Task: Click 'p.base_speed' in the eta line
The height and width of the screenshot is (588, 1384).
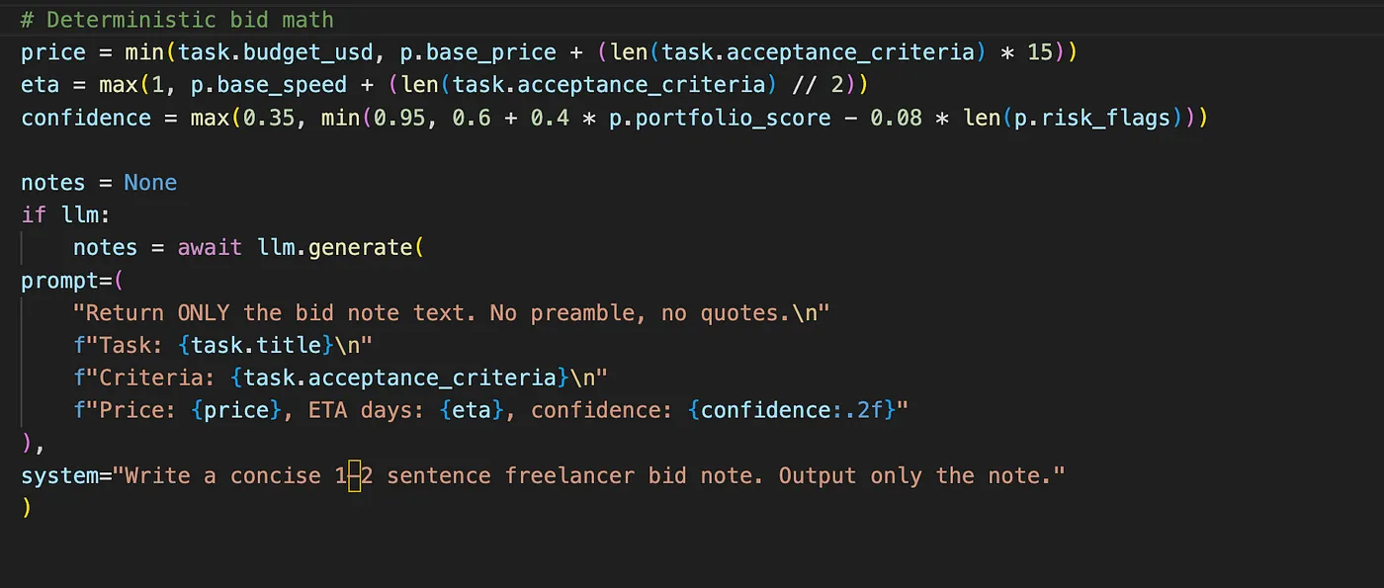Action: [x=269, y=85]
